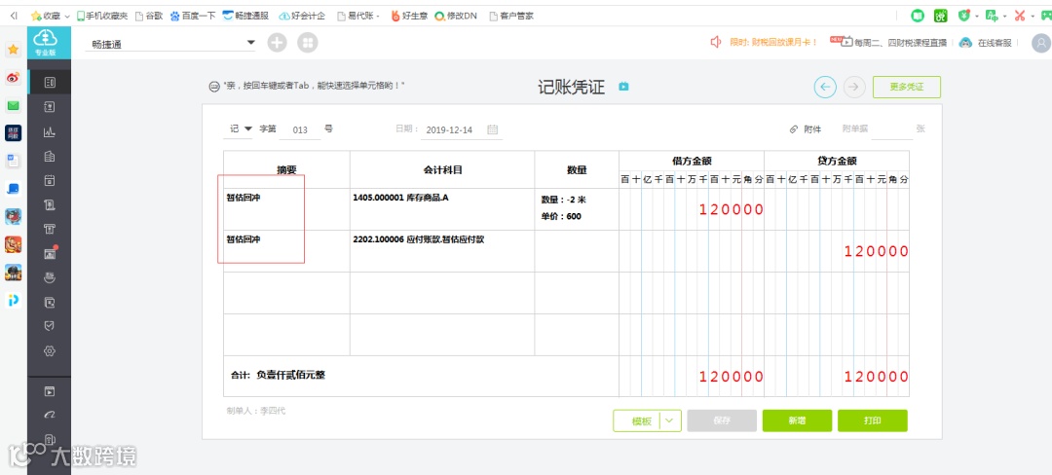Select 2202.100006 应付账款.暂估应付款 account cell
Screen dimensions: 1052x475
(x=442, y=250)
